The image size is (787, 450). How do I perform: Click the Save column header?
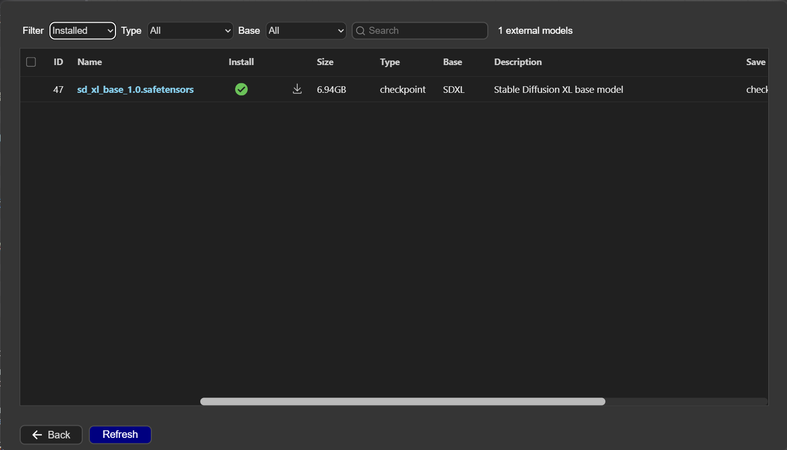pyautogui.click(x=755, y=62)
